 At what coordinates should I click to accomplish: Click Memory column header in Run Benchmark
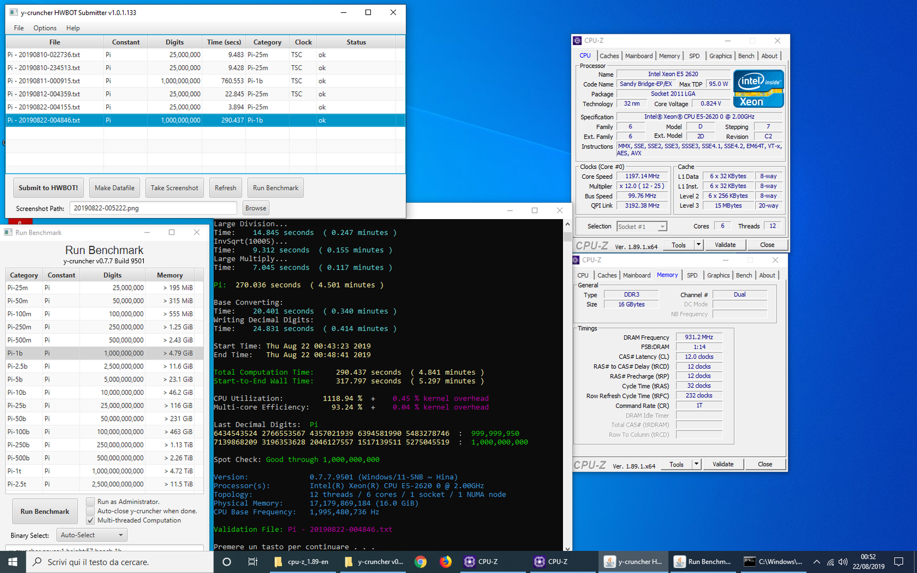pyautogui.click(x=170, y=275)
